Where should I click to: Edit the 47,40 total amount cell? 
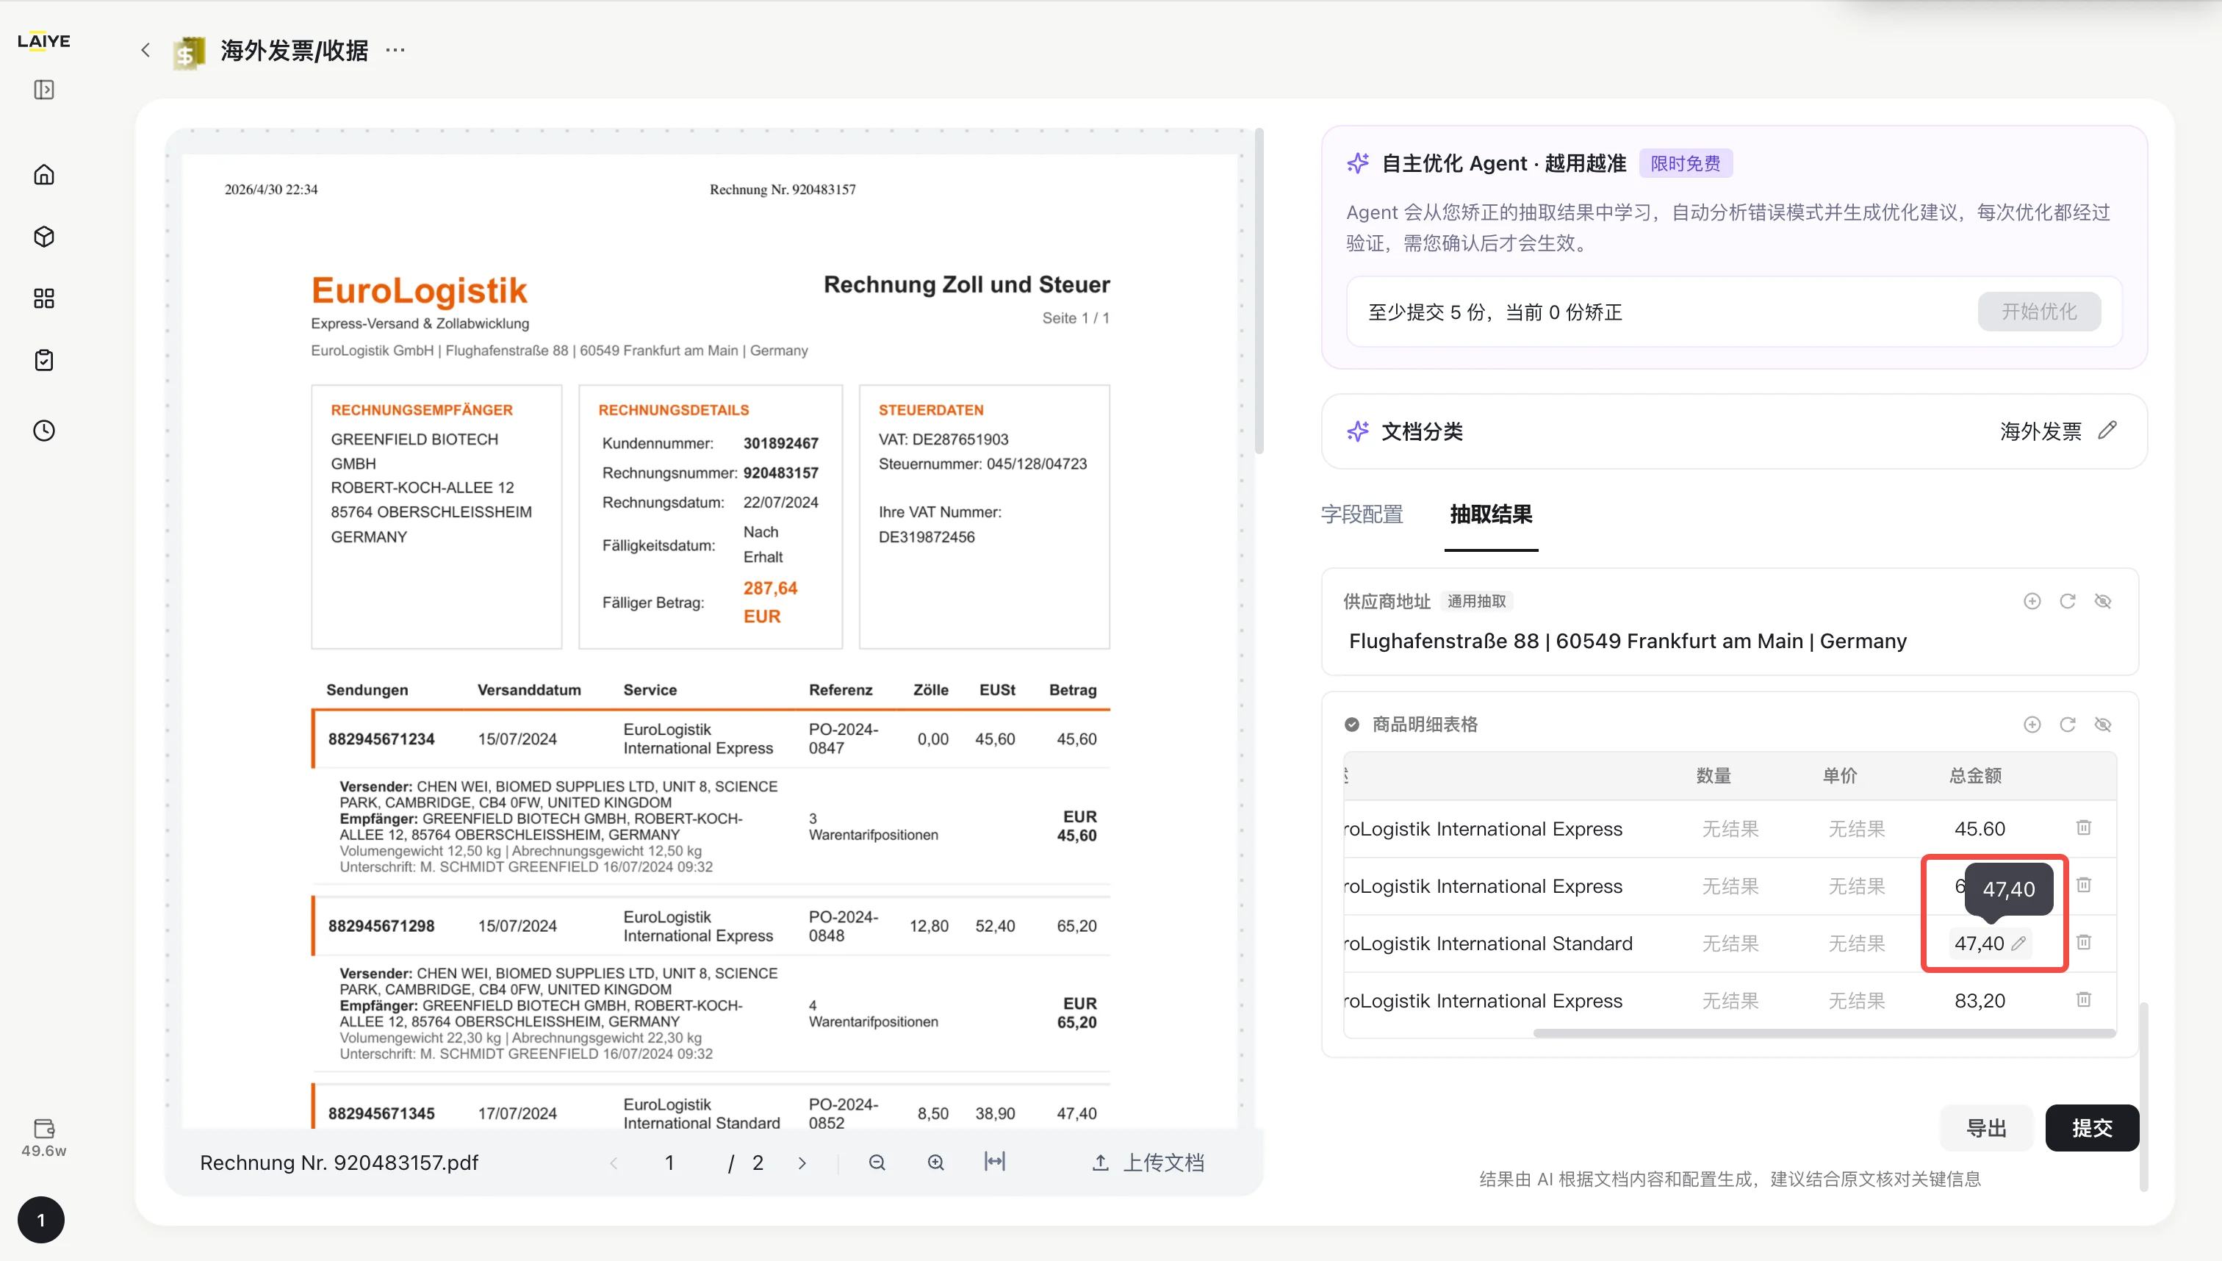[2018, 943]
